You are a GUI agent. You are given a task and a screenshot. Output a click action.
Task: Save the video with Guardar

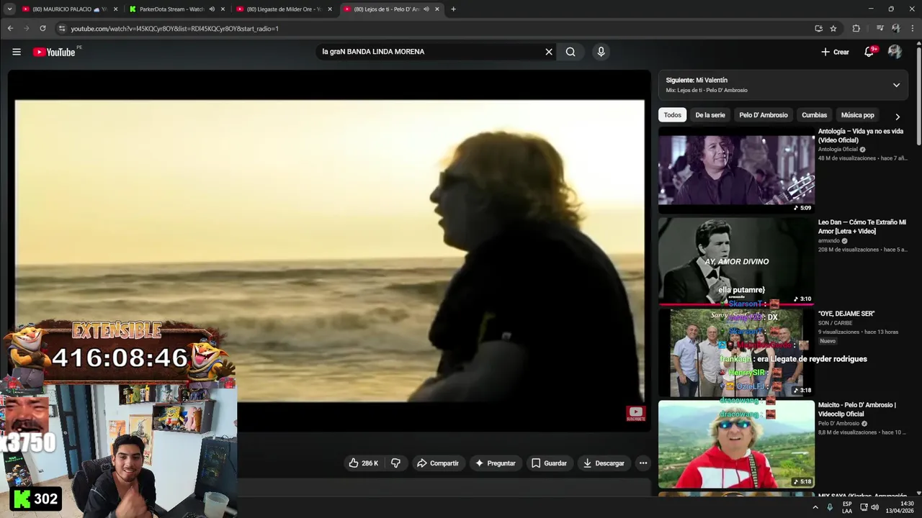549,463
